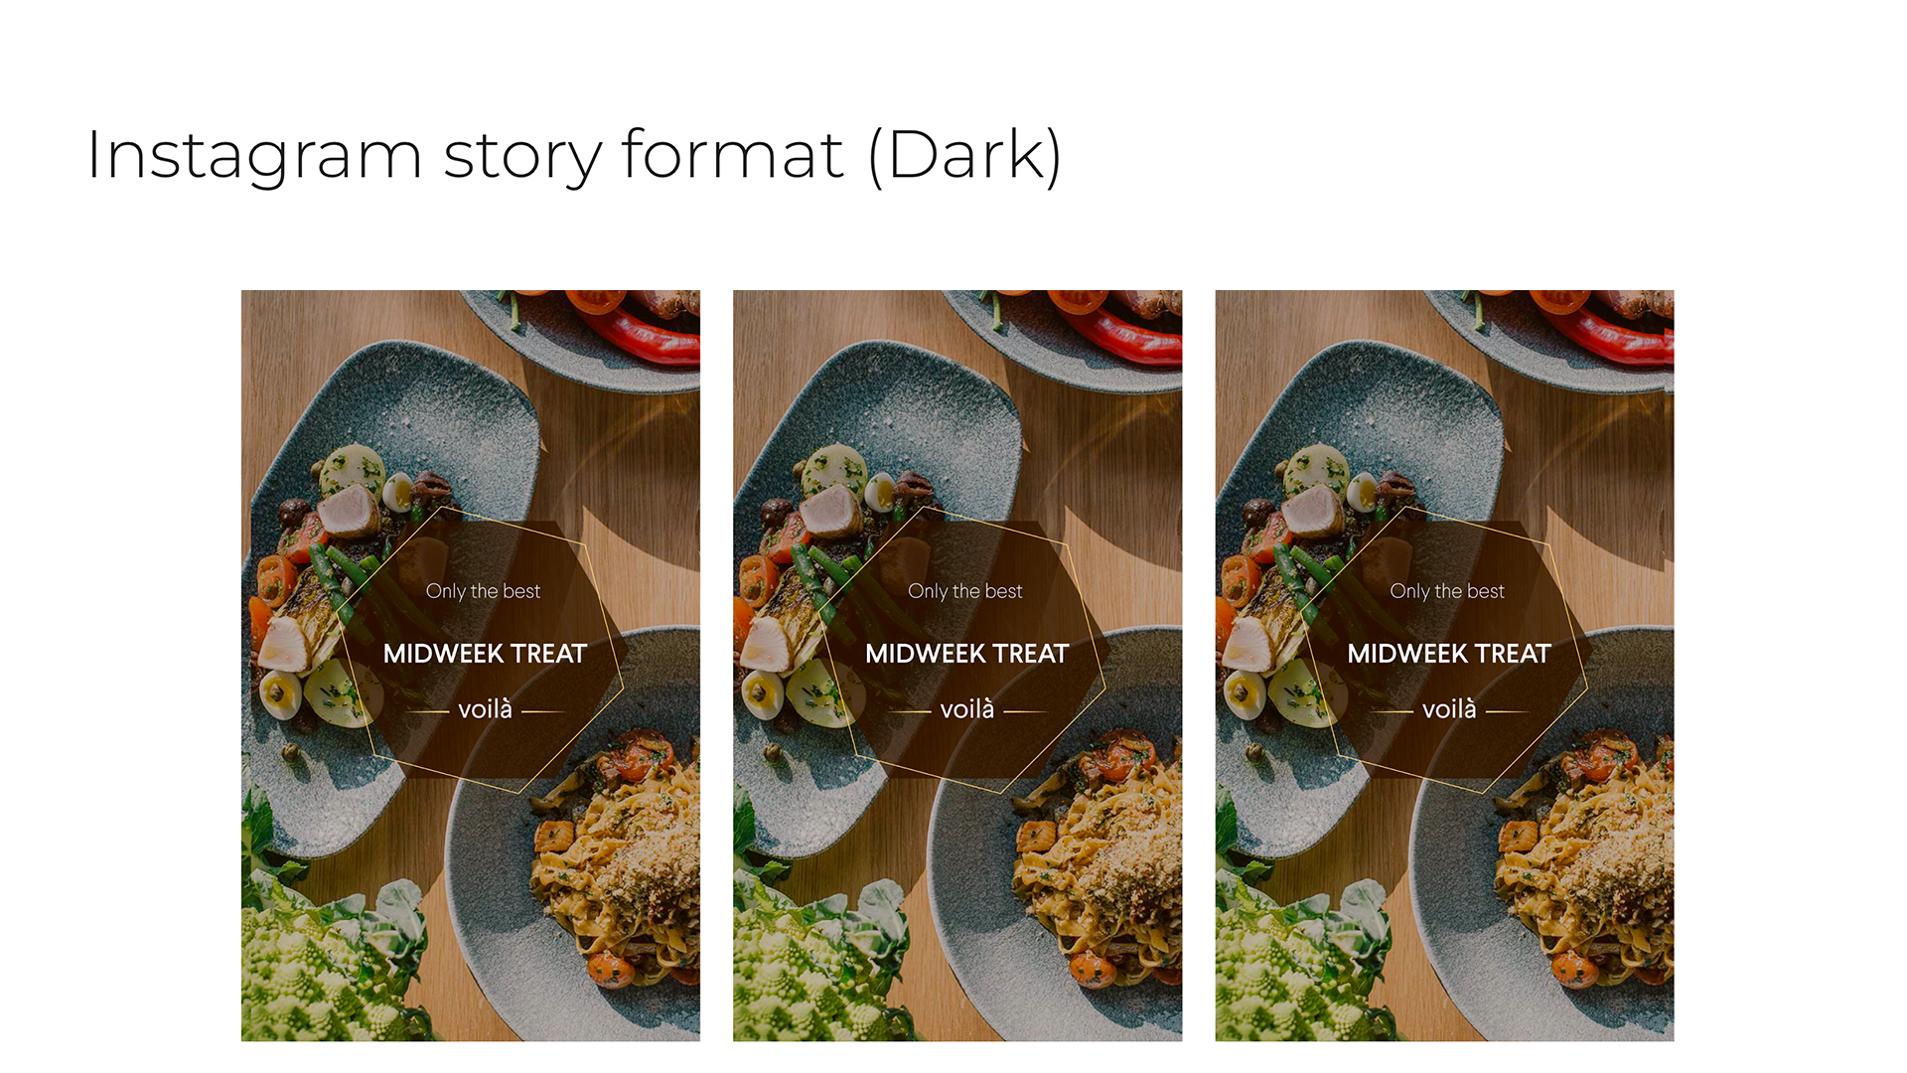Select the 'Instagram story format (Dark)' heading

574,155
